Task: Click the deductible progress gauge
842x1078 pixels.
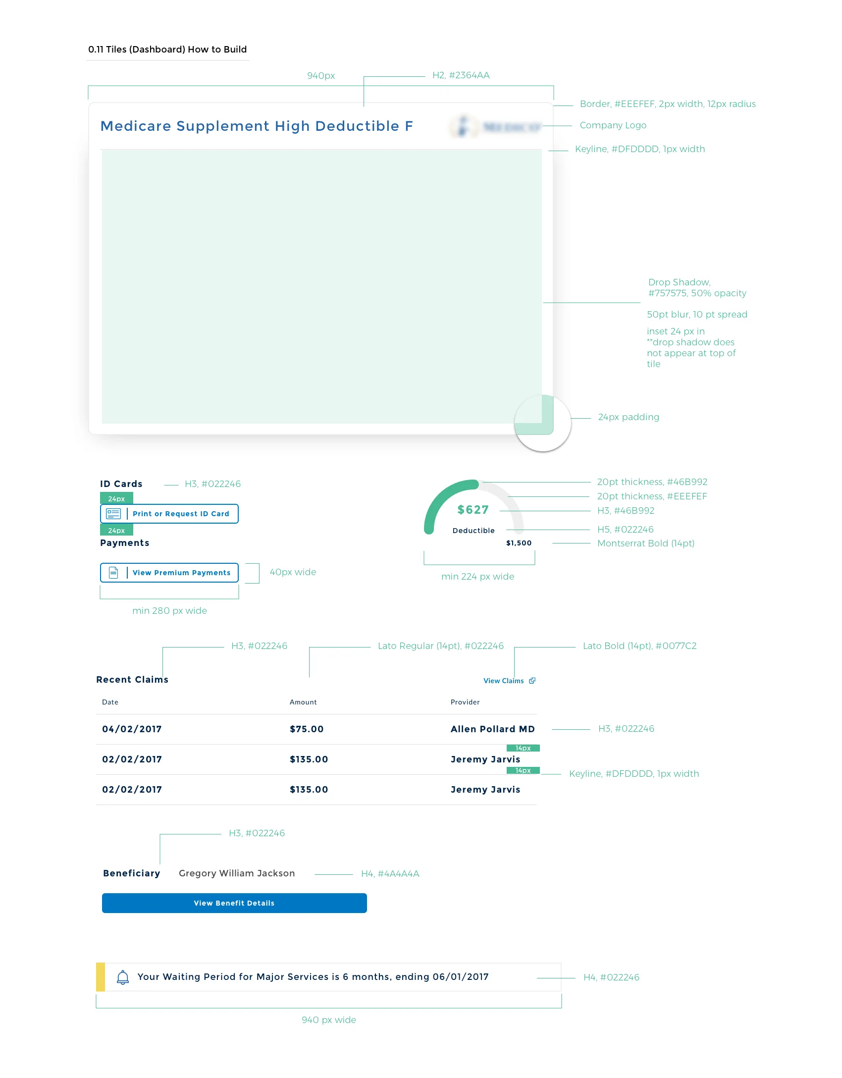Action: point(474,506)
